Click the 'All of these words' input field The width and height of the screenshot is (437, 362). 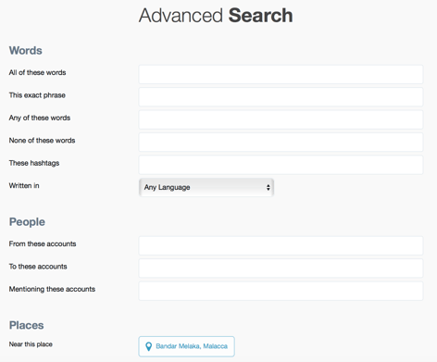click(281, 74)
